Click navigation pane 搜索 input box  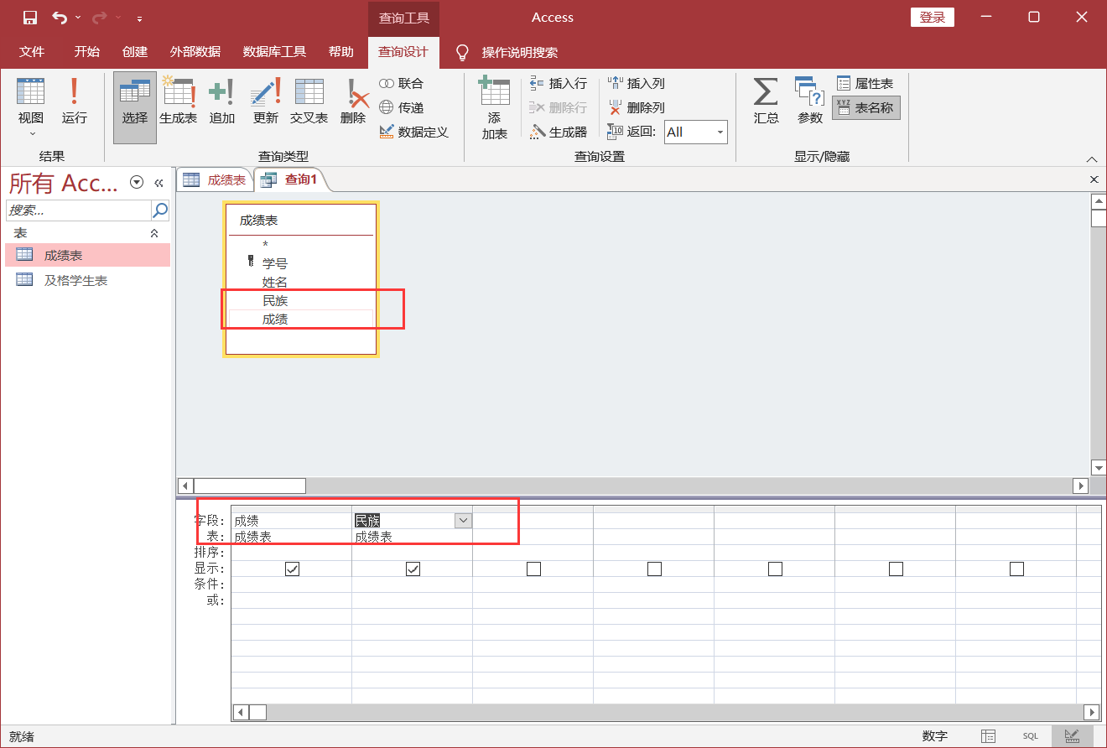click(78, 210)
